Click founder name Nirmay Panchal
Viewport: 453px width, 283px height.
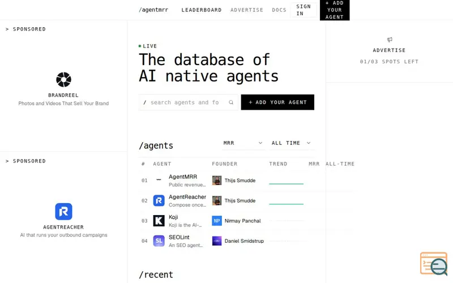[x=243, y=221]
